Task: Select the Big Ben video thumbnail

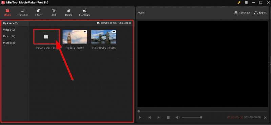Action: pyautogui.click(x=75, y=37)
